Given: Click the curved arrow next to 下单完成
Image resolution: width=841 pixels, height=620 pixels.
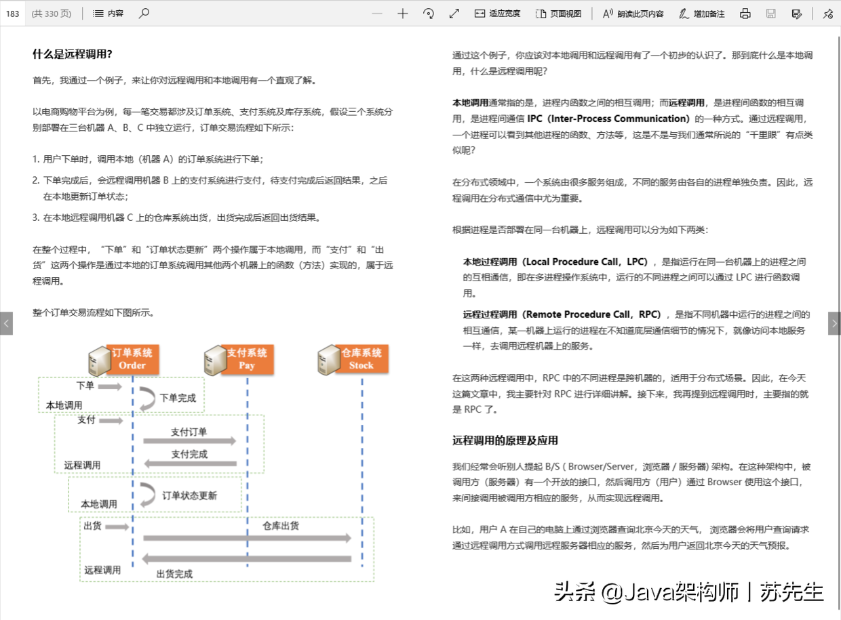Looking at the screenshot, I should pyautogui.click(x=147, y=398).
